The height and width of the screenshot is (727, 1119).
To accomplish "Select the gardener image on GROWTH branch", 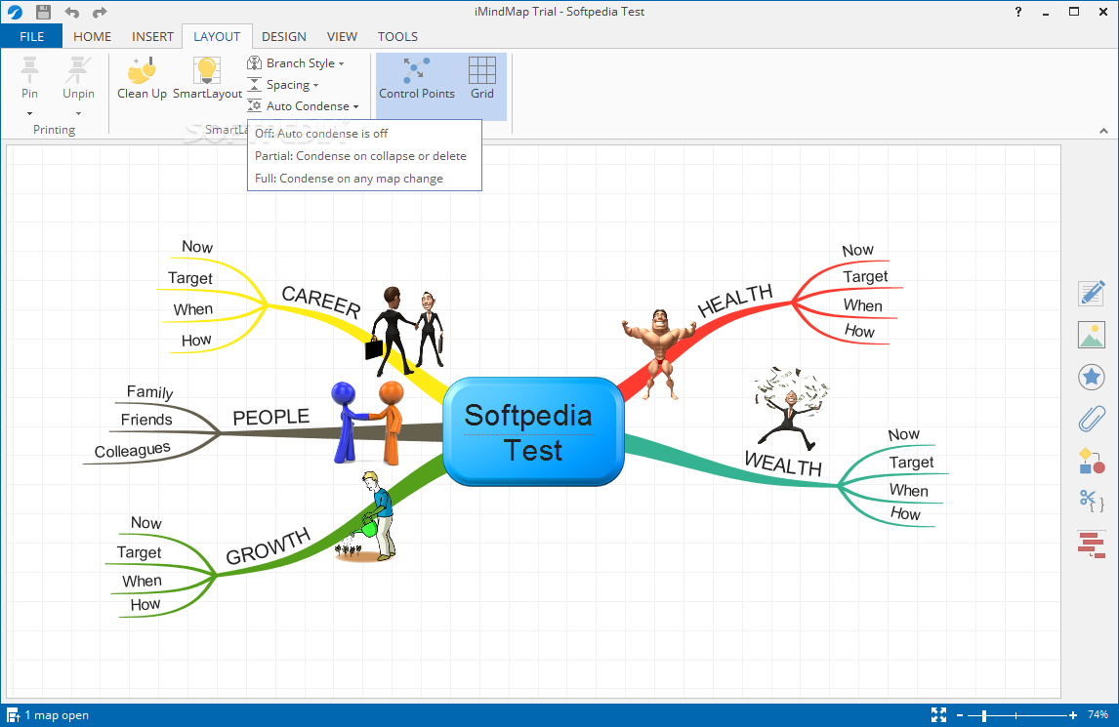I will pyautogui.click(x=367, y=516).
